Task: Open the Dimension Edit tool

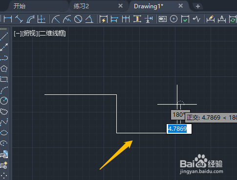Action: (210, 19)
